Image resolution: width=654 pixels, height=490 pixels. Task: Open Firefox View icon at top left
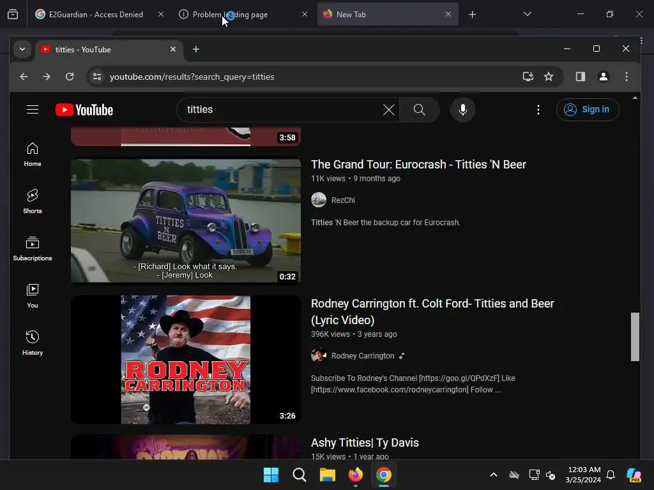[x=13, y=15]
